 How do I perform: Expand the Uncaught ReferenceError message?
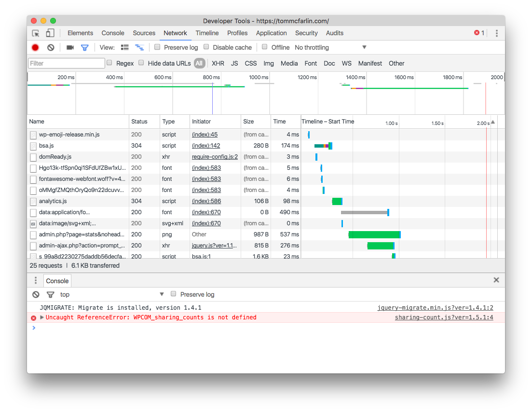tap(42, 317)
